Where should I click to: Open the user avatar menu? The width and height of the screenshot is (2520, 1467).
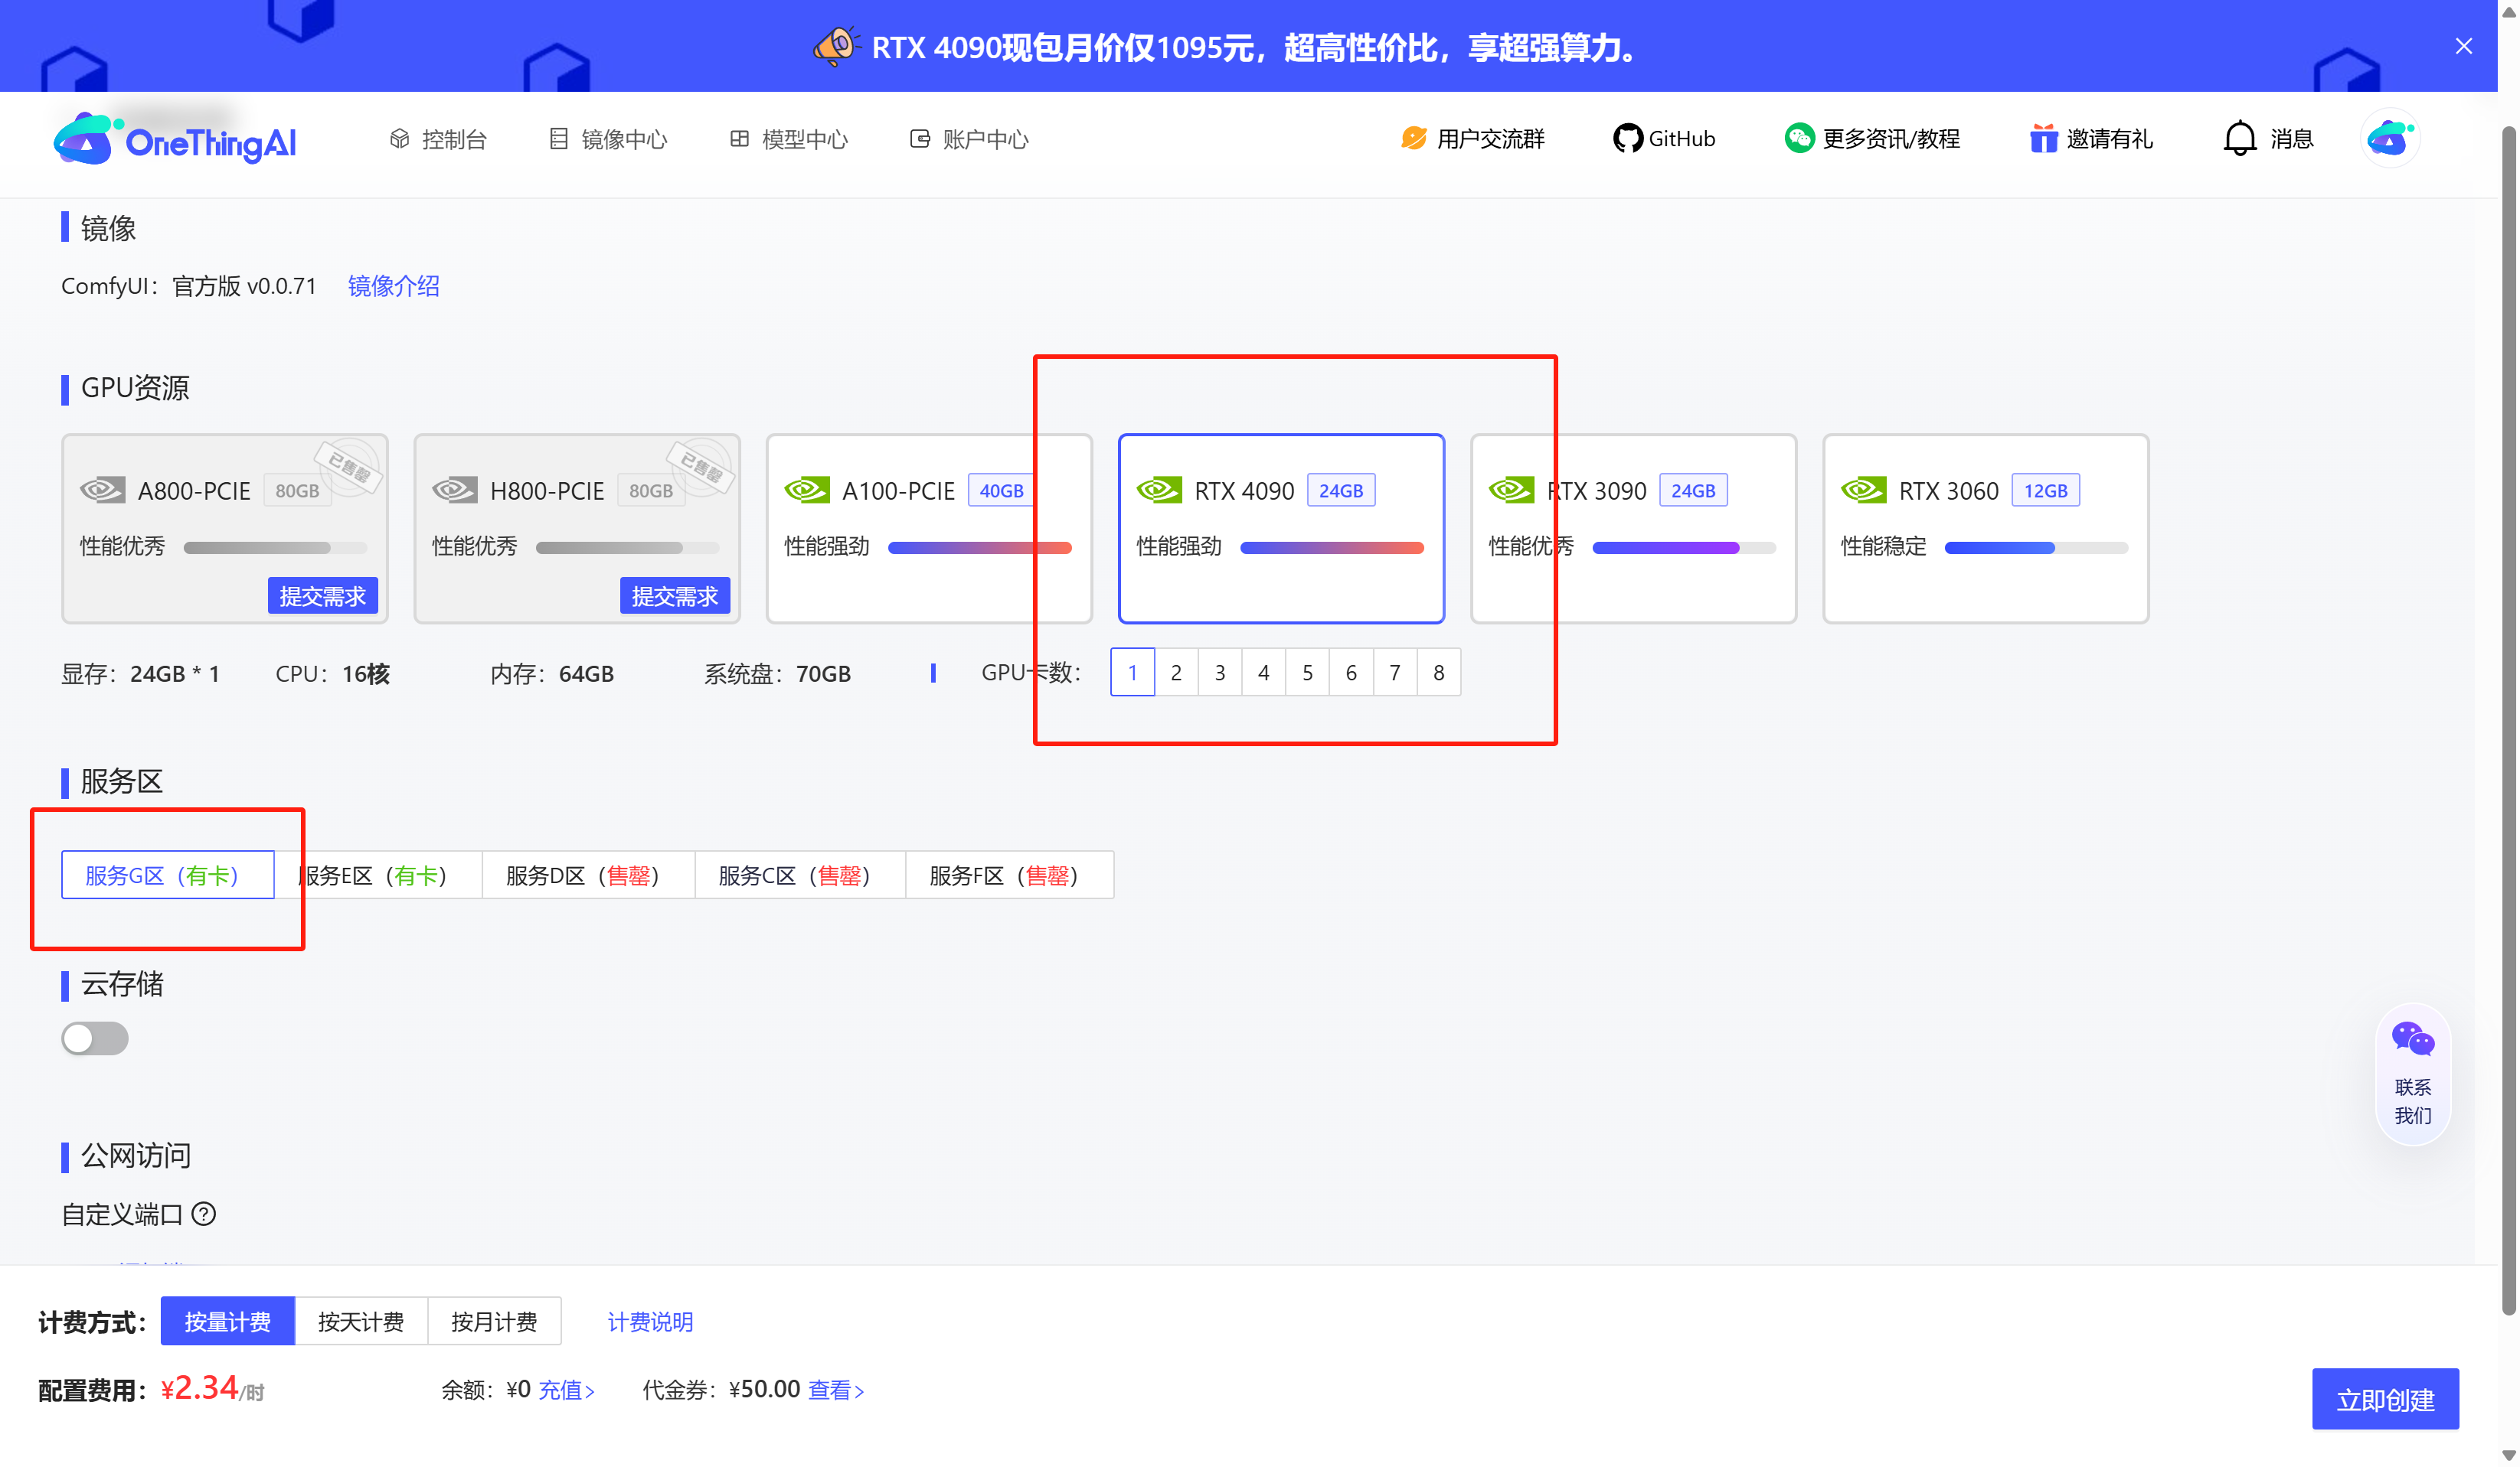point(2389,138)
